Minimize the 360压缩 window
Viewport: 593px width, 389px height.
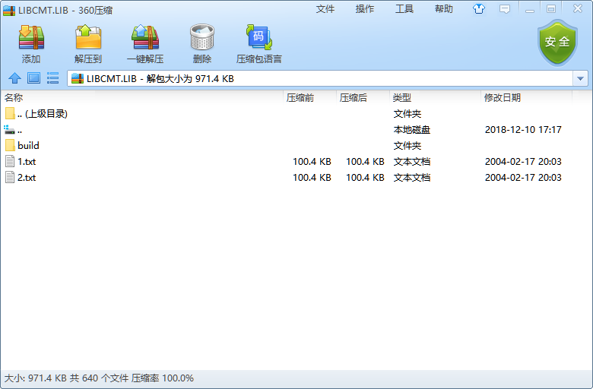point(530,9)
